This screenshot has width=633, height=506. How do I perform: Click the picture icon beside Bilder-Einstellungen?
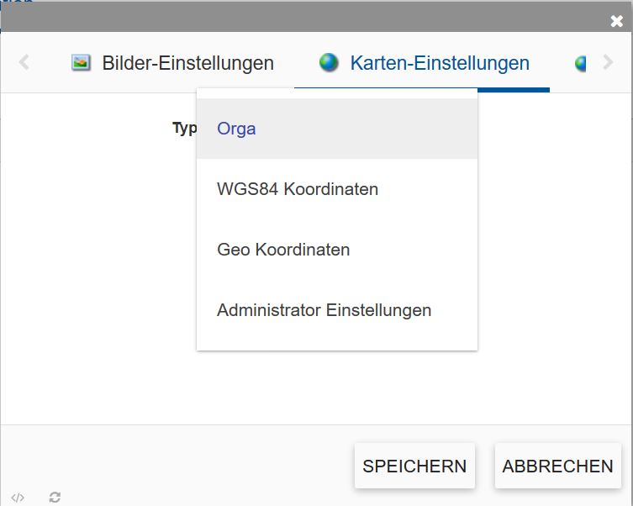pyautogui.click(x=81, y=62)
